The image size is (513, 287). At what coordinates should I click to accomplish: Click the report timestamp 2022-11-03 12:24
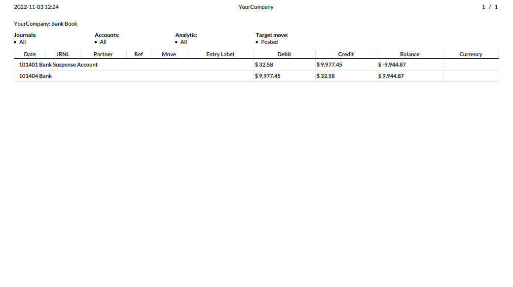(37, 7)
